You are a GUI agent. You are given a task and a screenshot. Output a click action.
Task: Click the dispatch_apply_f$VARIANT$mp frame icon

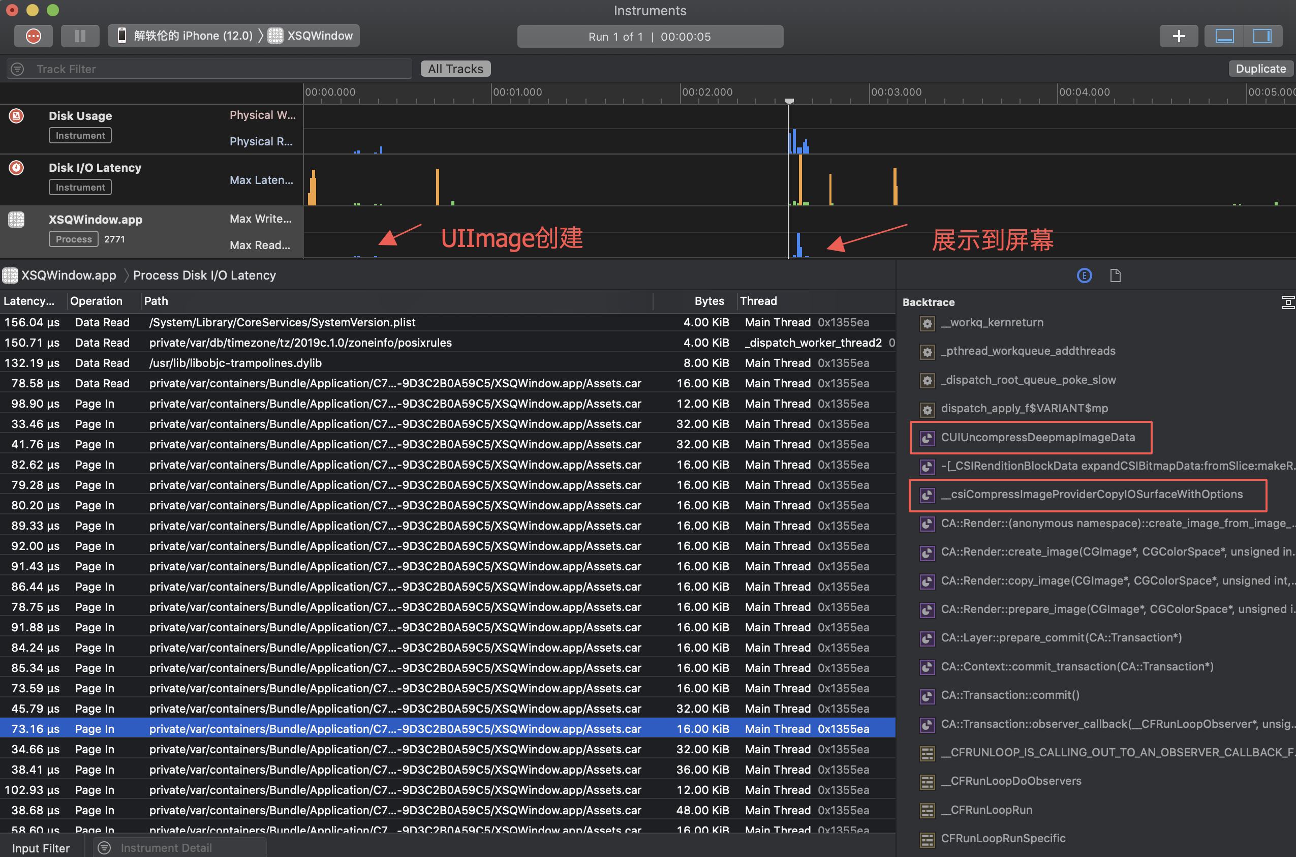coord(927,409)
